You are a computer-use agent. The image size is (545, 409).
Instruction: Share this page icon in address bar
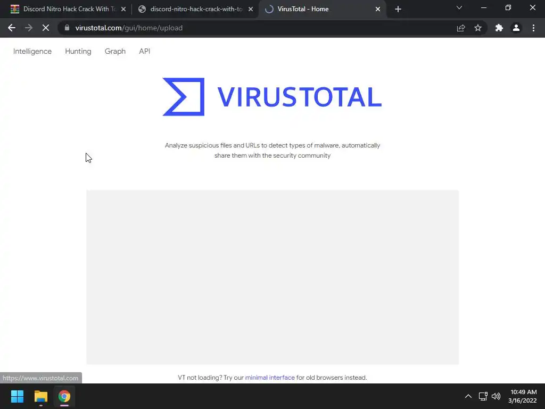click(x=461, y=28)
